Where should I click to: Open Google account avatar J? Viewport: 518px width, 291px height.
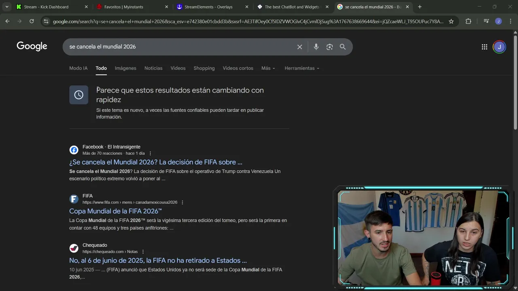499,47
